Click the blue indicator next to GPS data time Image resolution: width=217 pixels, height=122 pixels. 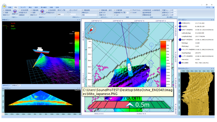point(180,30)
